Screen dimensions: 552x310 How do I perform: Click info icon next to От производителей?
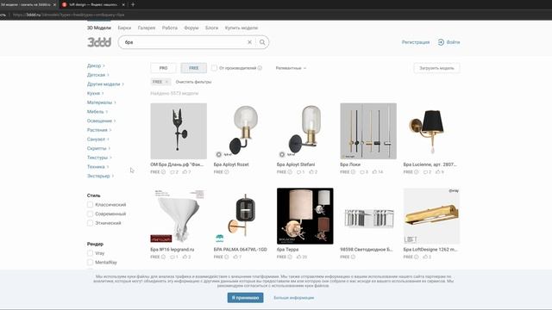(260, 68)
